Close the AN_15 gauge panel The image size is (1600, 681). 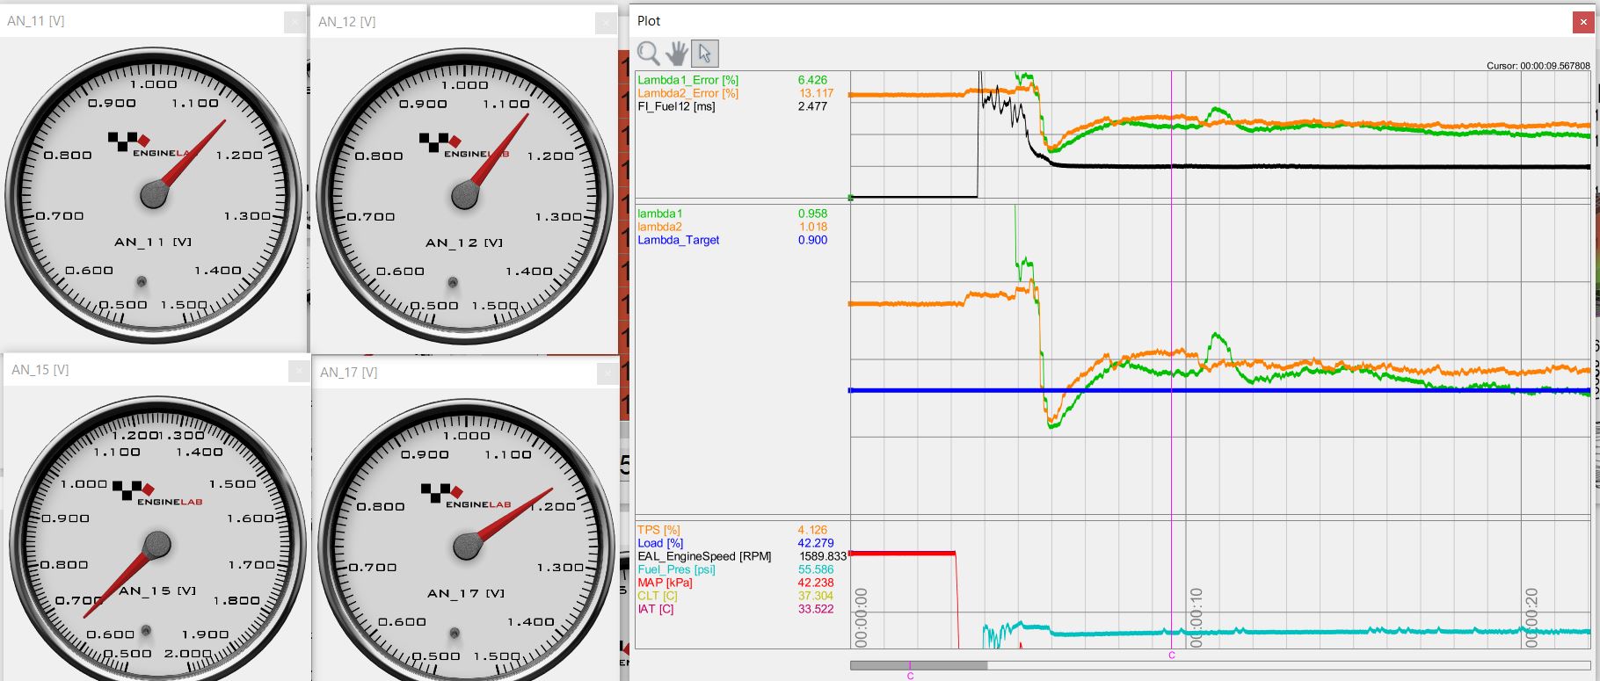click(299, 371)
